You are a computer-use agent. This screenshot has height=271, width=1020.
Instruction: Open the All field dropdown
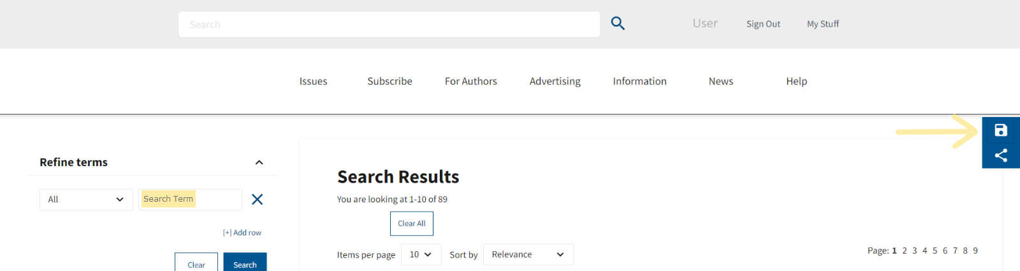(x=86, y=200)
